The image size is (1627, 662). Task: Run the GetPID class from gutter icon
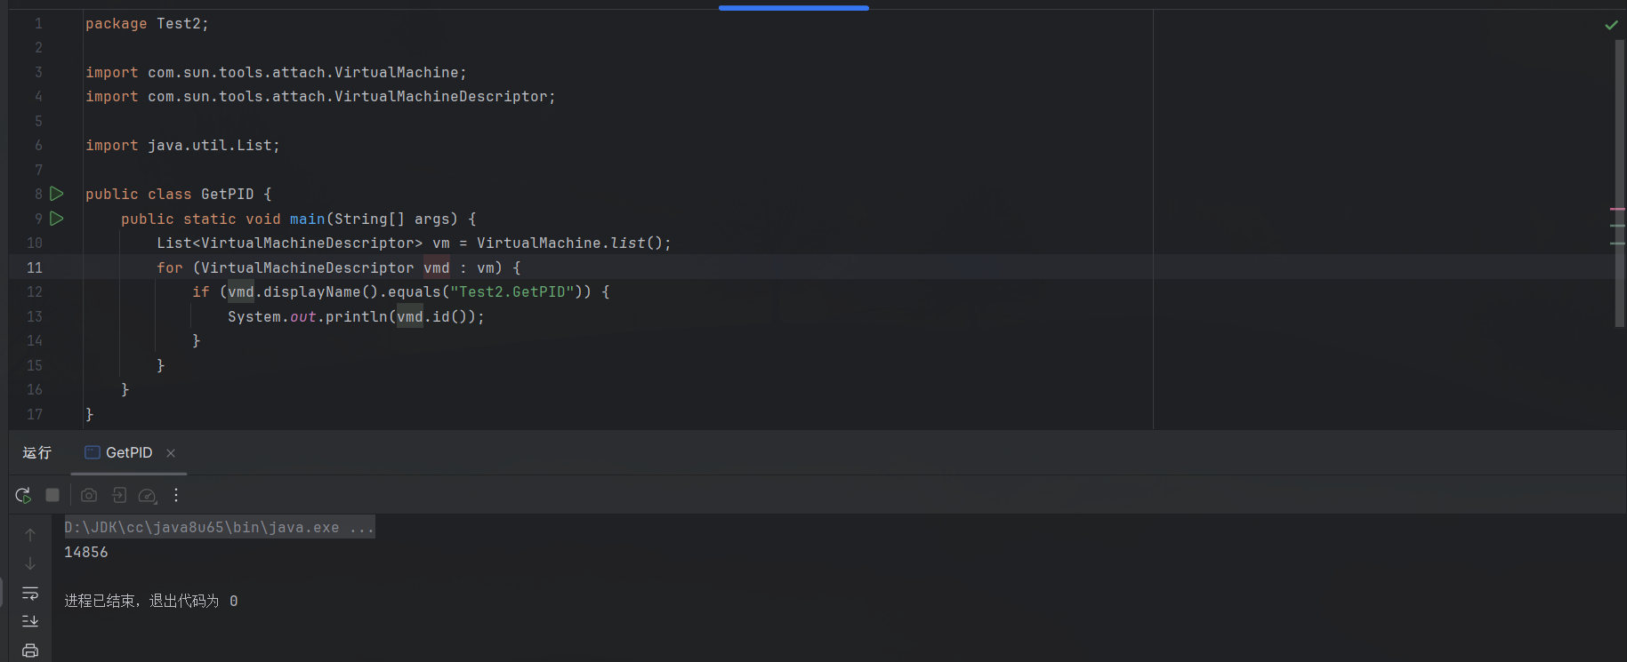pyautogui.click(x=57, y=194)
